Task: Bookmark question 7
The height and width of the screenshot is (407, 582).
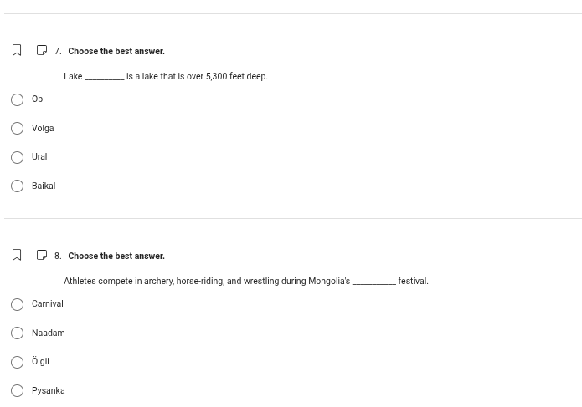Action: pos(17,51)
